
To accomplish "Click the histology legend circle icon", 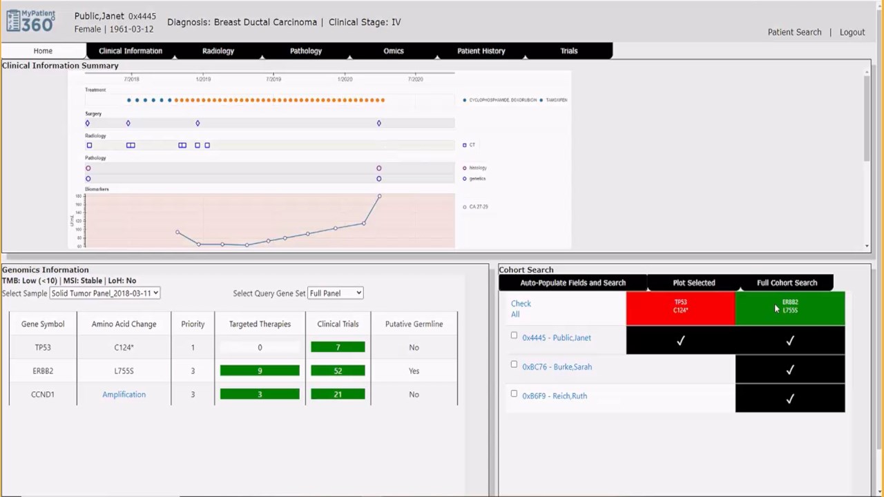I will pyautogui.click(x=465, y=168).
